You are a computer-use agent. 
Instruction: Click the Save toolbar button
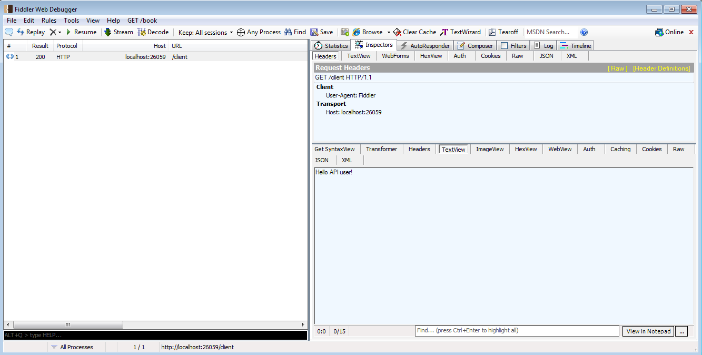pos(322,32)
